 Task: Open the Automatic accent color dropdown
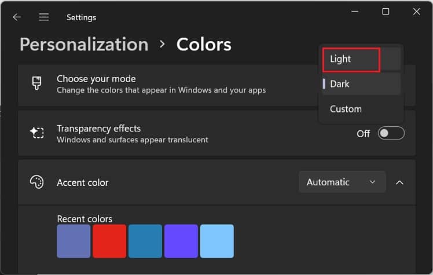[x=342, y=182]
